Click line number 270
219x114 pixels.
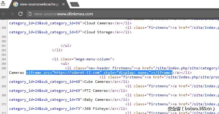pos(4,104)
